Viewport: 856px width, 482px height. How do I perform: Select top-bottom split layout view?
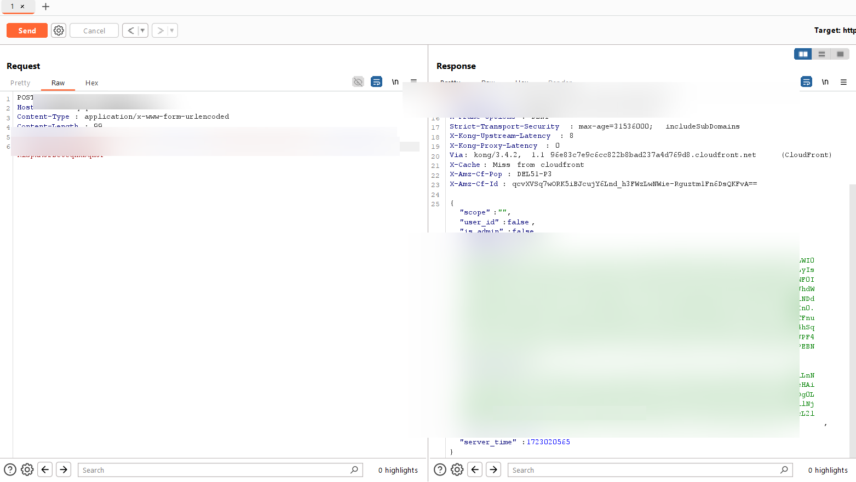(821, 54)
